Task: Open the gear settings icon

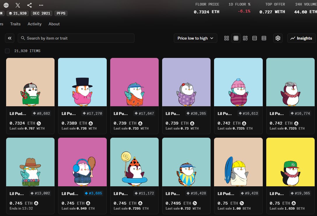Action: click(x=278, y=38)
